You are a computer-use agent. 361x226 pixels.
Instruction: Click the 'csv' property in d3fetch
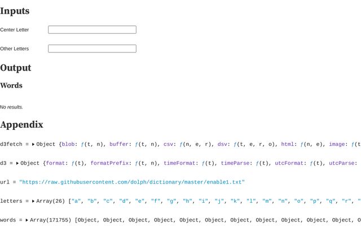168,144
